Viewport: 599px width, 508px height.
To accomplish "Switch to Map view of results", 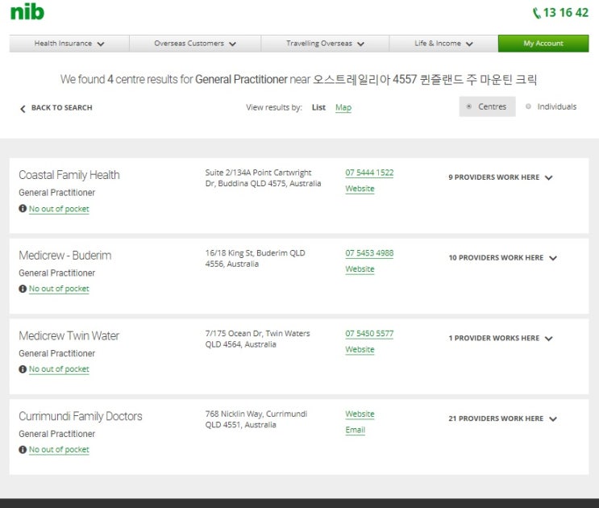I will coord(343,108).
